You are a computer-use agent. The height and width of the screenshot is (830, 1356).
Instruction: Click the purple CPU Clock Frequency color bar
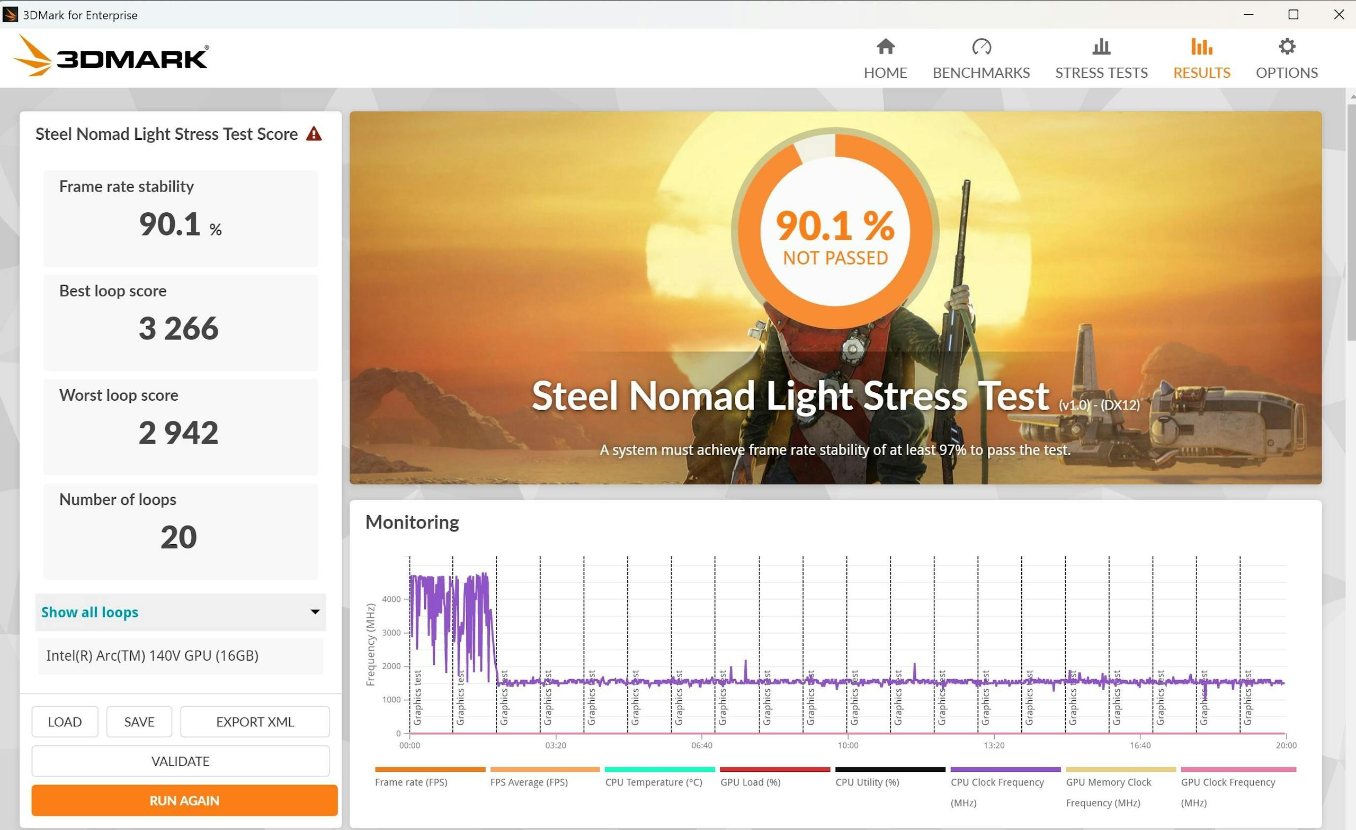click(x=1005, y=769)
